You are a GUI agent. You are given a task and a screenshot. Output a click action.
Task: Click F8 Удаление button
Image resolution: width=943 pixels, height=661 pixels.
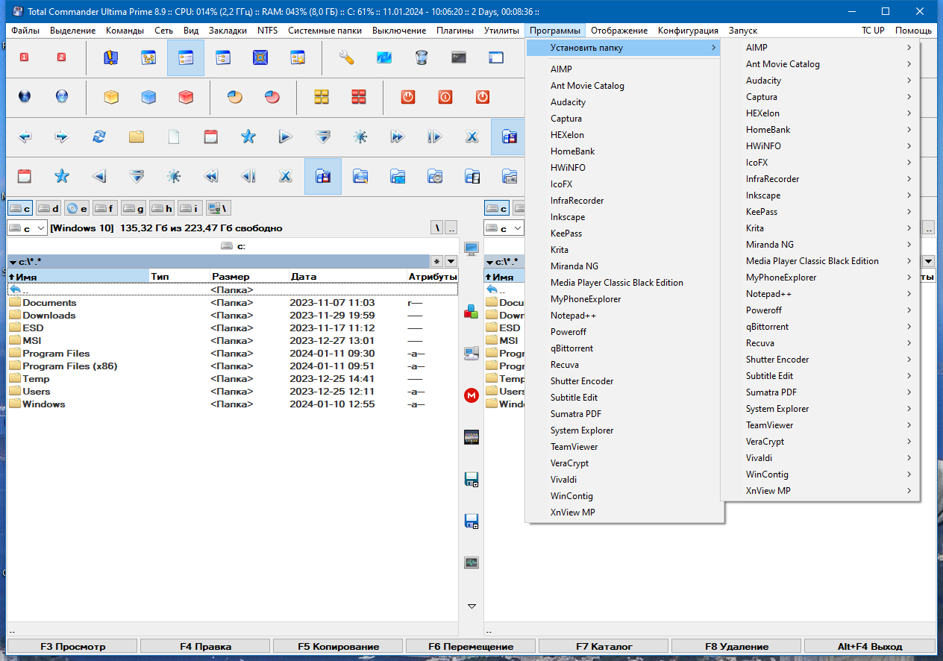[736, 646]
